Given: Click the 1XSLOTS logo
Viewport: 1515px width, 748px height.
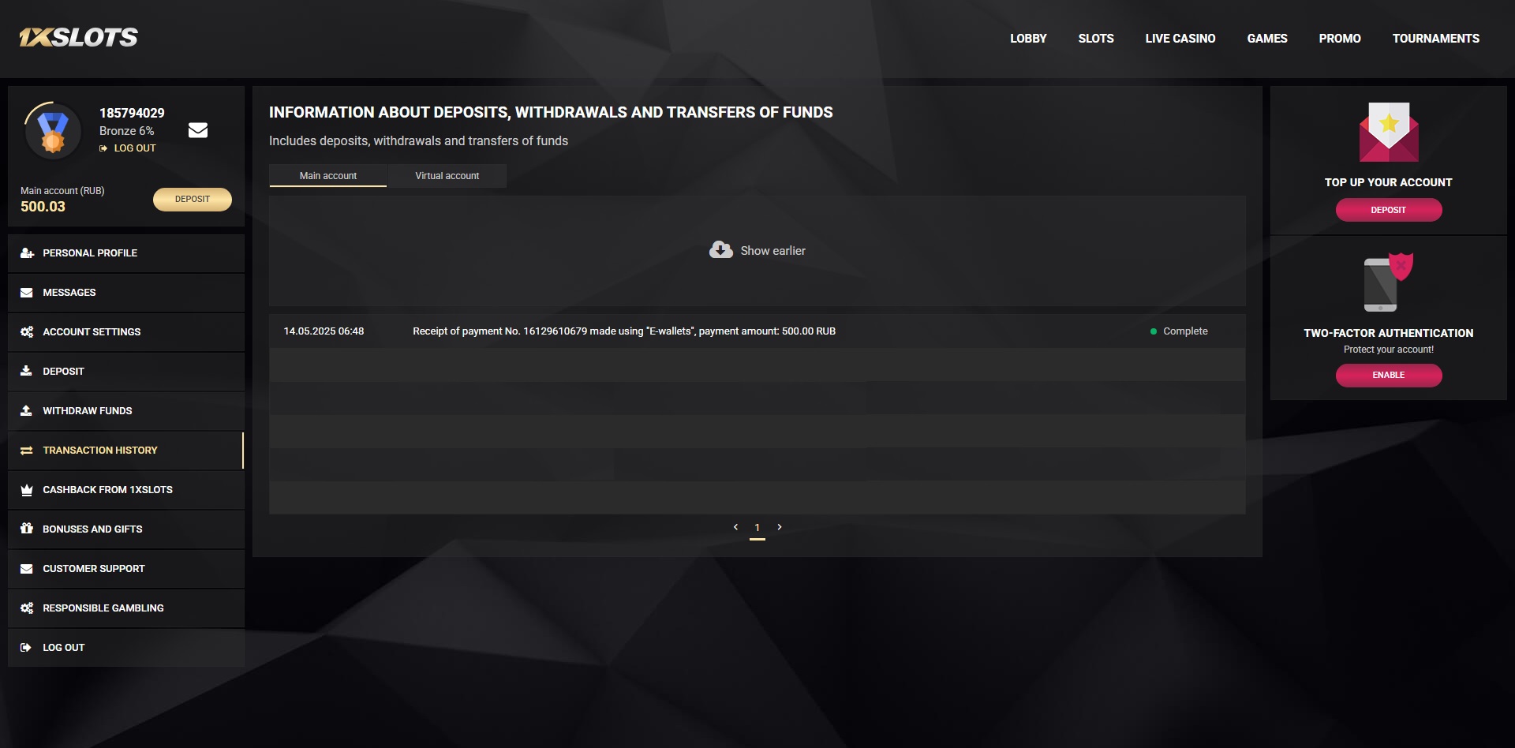Looking at the screenshot, I should point(78,37).
